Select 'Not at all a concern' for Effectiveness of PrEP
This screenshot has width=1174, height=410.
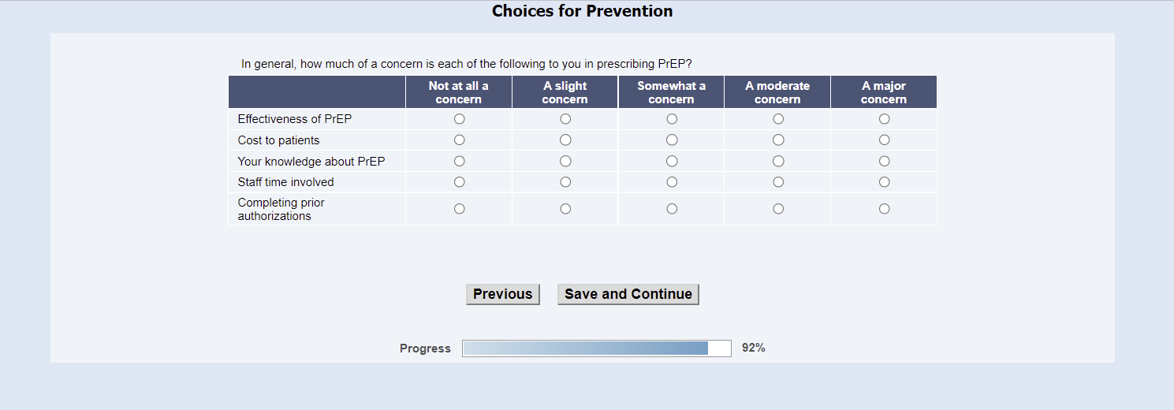pos(459,119)
